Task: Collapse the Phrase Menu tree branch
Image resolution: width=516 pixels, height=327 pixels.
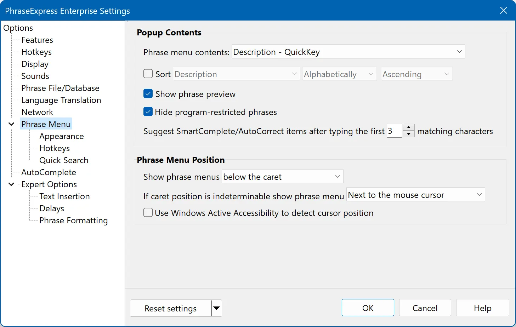Action: [11, 124]
